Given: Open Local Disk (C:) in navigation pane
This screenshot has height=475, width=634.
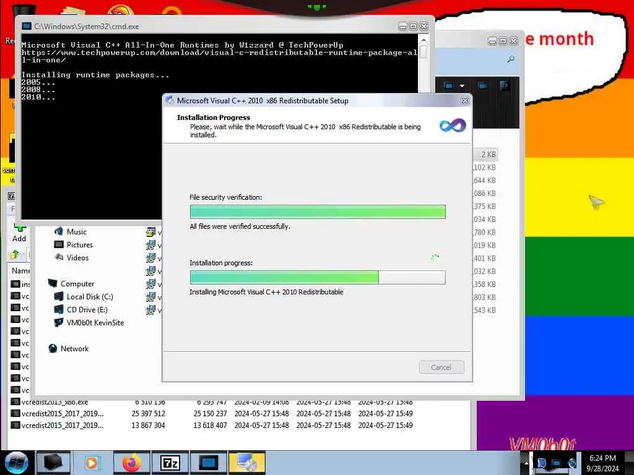Looking at the screenshot, I should 90,297.
